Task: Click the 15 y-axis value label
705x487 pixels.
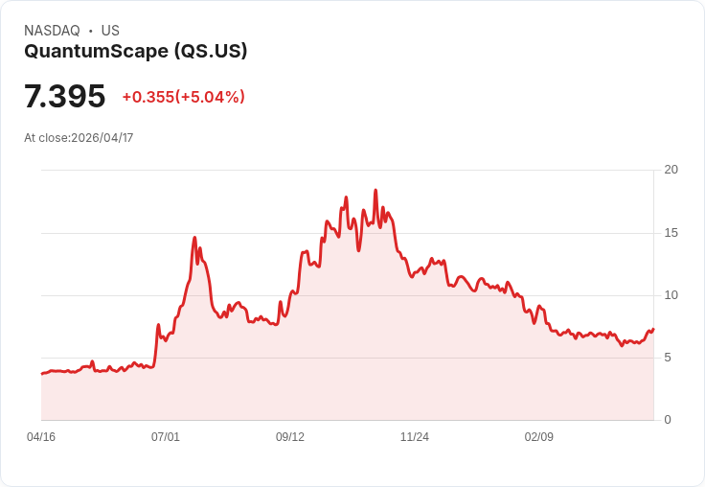Action: point(671,233)
